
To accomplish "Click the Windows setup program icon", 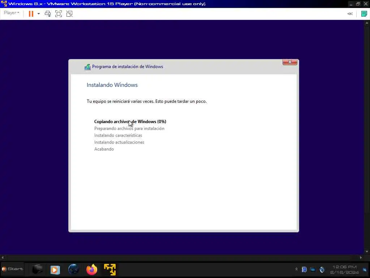I will point(87,67).
